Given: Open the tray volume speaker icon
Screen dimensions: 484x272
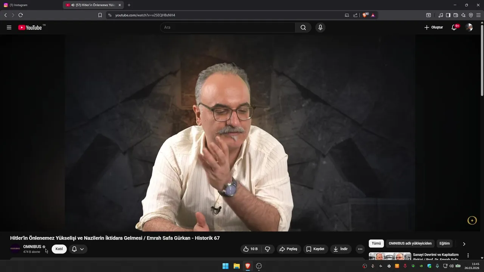Looking at the screenshot, I should 451,266.
